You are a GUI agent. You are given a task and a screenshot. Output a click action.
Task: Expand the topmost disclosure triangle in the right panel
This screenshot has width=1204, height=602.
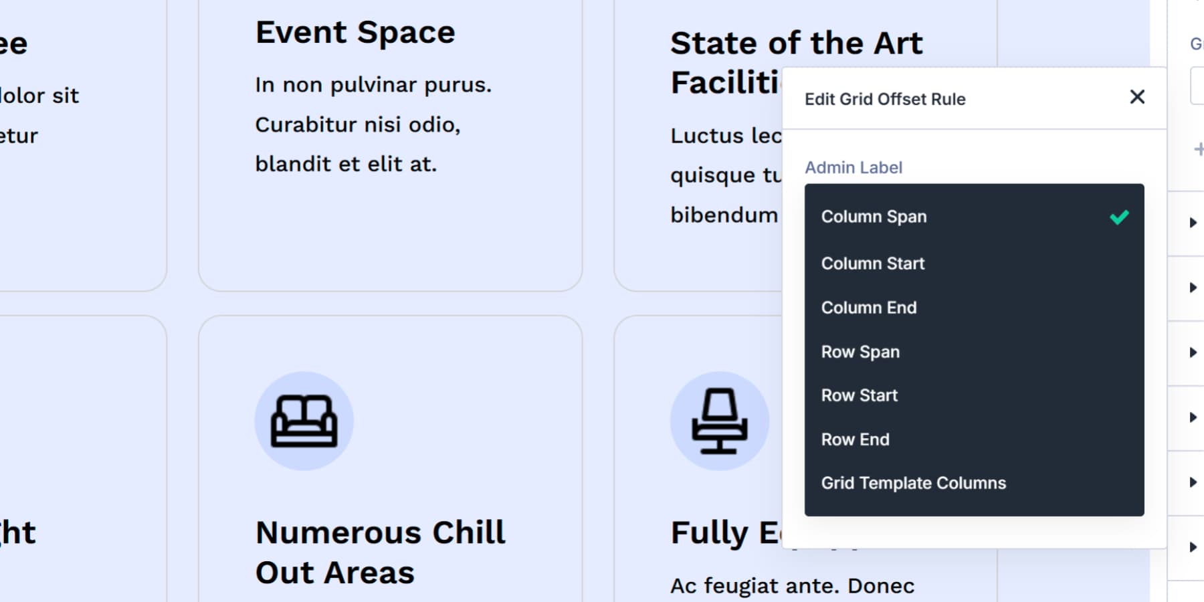pos(1194,221)
